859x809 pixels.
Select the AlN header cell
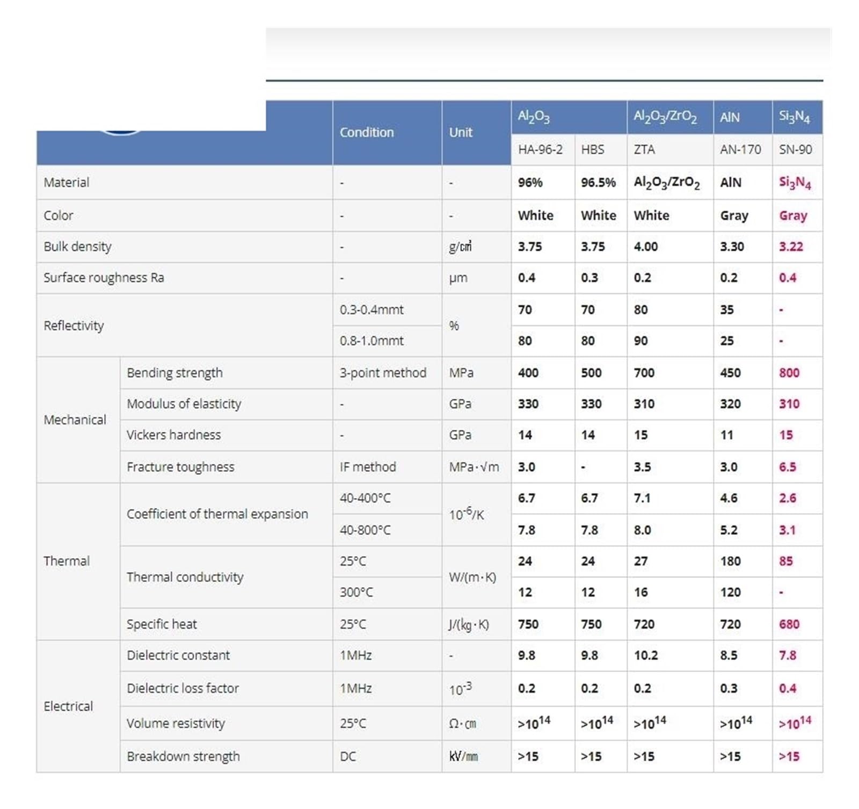pos(743,117)
